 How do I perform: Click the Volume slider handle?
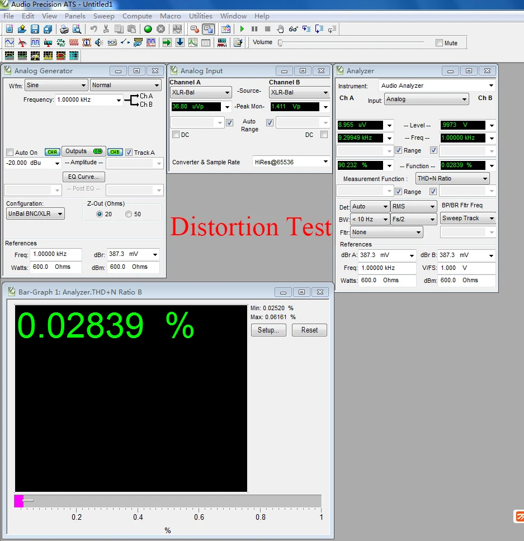[x=280, y=43]
